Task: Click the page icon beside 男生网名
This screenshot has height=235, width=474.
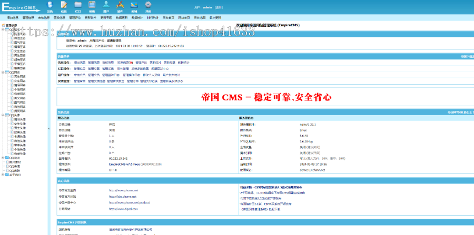Action: [12, 77]
